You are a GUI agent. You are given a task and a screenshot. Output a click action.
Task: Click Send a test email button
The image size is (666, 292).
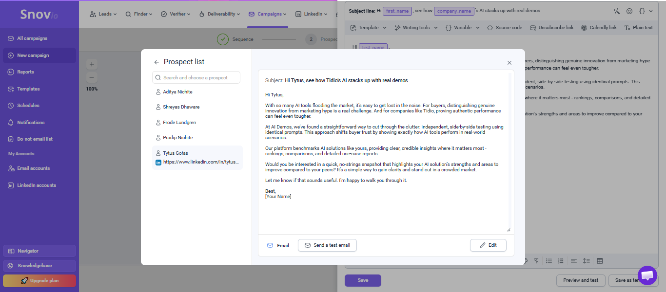coord(327,245)
